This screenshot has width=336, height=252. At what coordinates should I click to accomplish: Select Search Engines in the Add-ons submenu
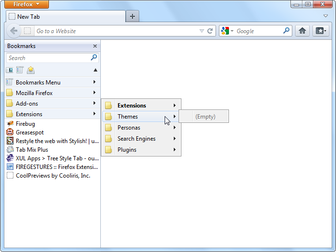tap(136, 139)
